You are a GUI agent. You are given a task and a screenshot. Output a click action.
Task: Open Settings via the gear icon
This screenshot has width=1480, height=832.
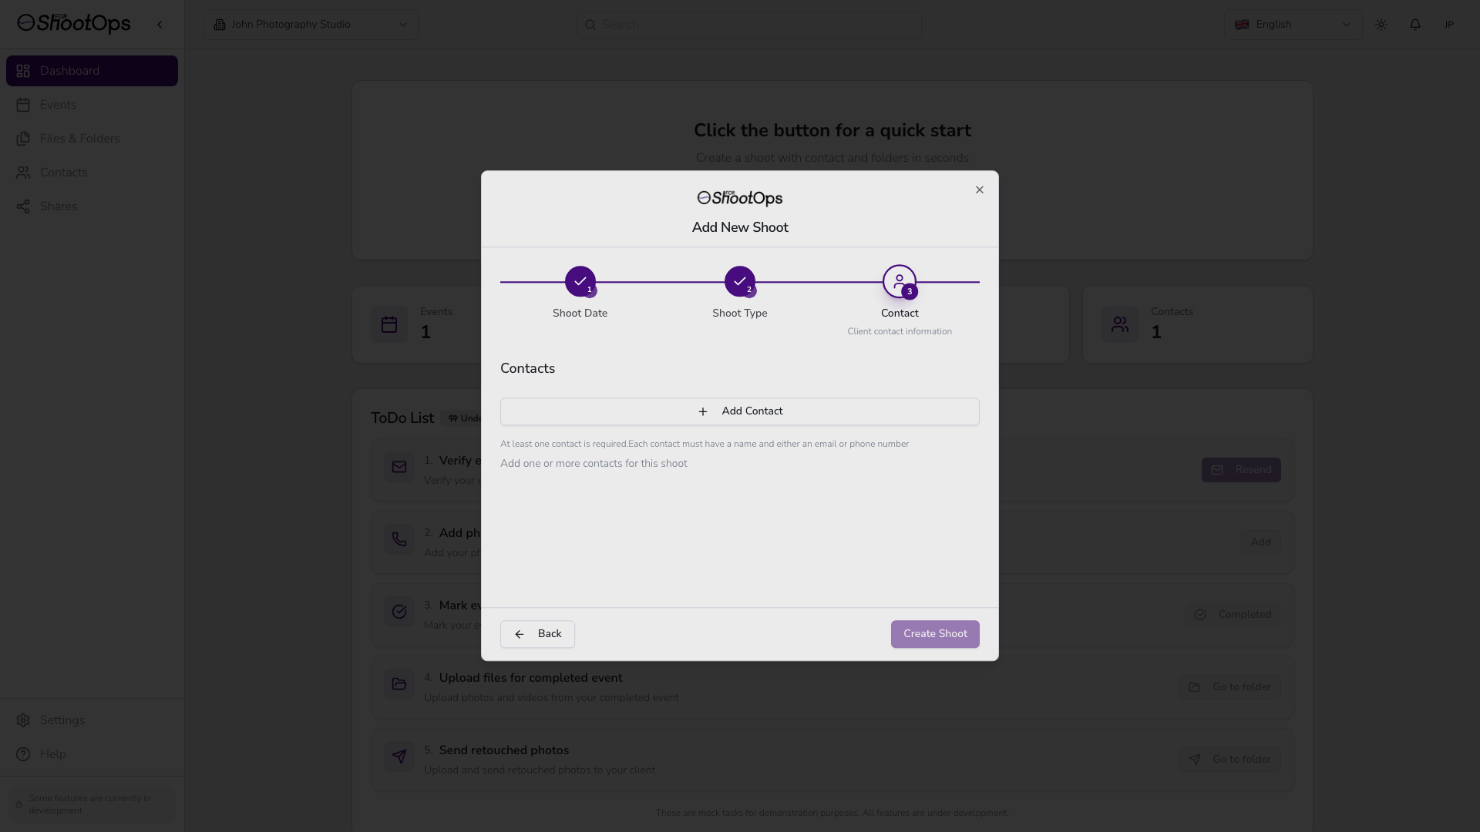pos(23,720)
